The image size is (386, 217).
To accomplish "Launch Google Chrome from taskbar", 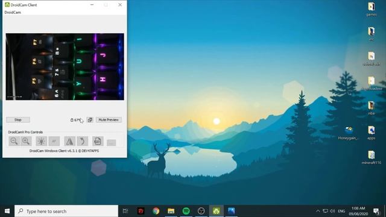I will pos(156,211).
